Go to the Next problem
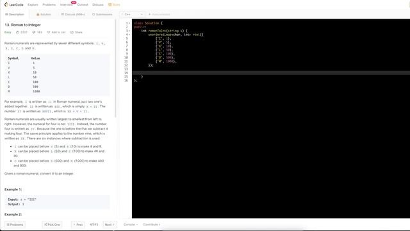Image resolution: width=410 pixels, height=231 pixels. point(110,225)
